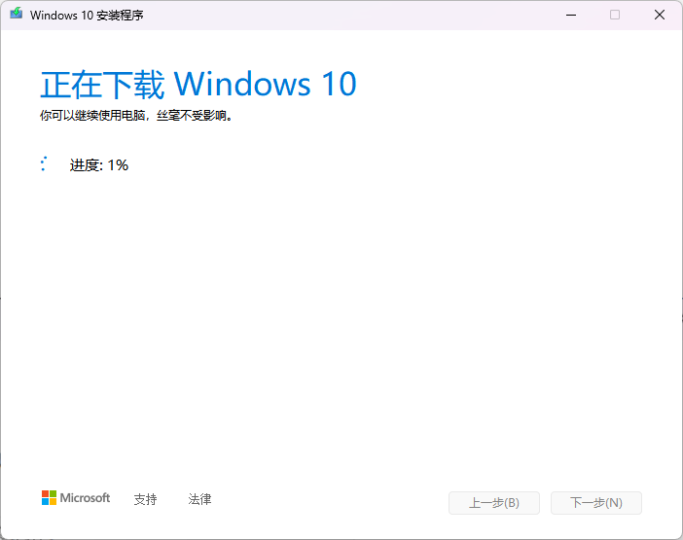Open the 法律 link
This screenshot has height=540, width=683.
pos(199,499)
